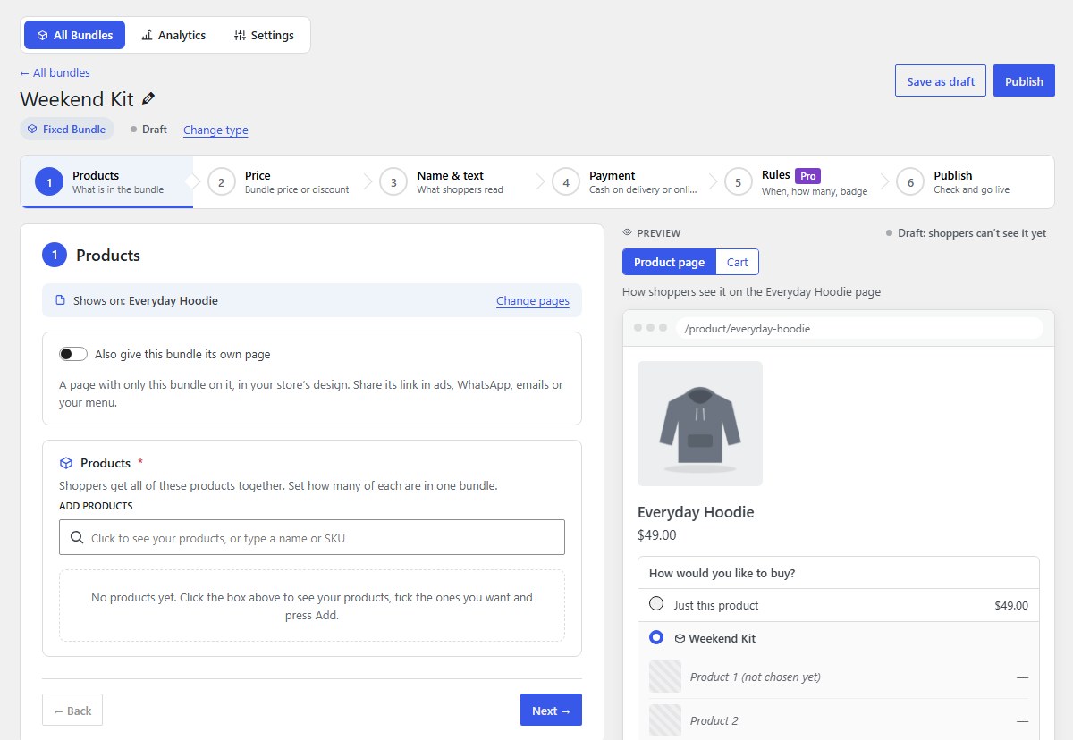Click step 1 circle in the wizard
This screenshot has width=1073, height=740.
pos(49,182)
